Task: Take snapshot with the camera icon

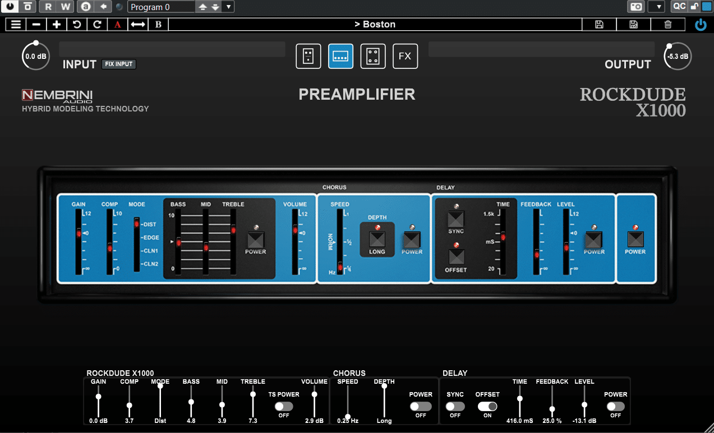Action: pos(636,7)
